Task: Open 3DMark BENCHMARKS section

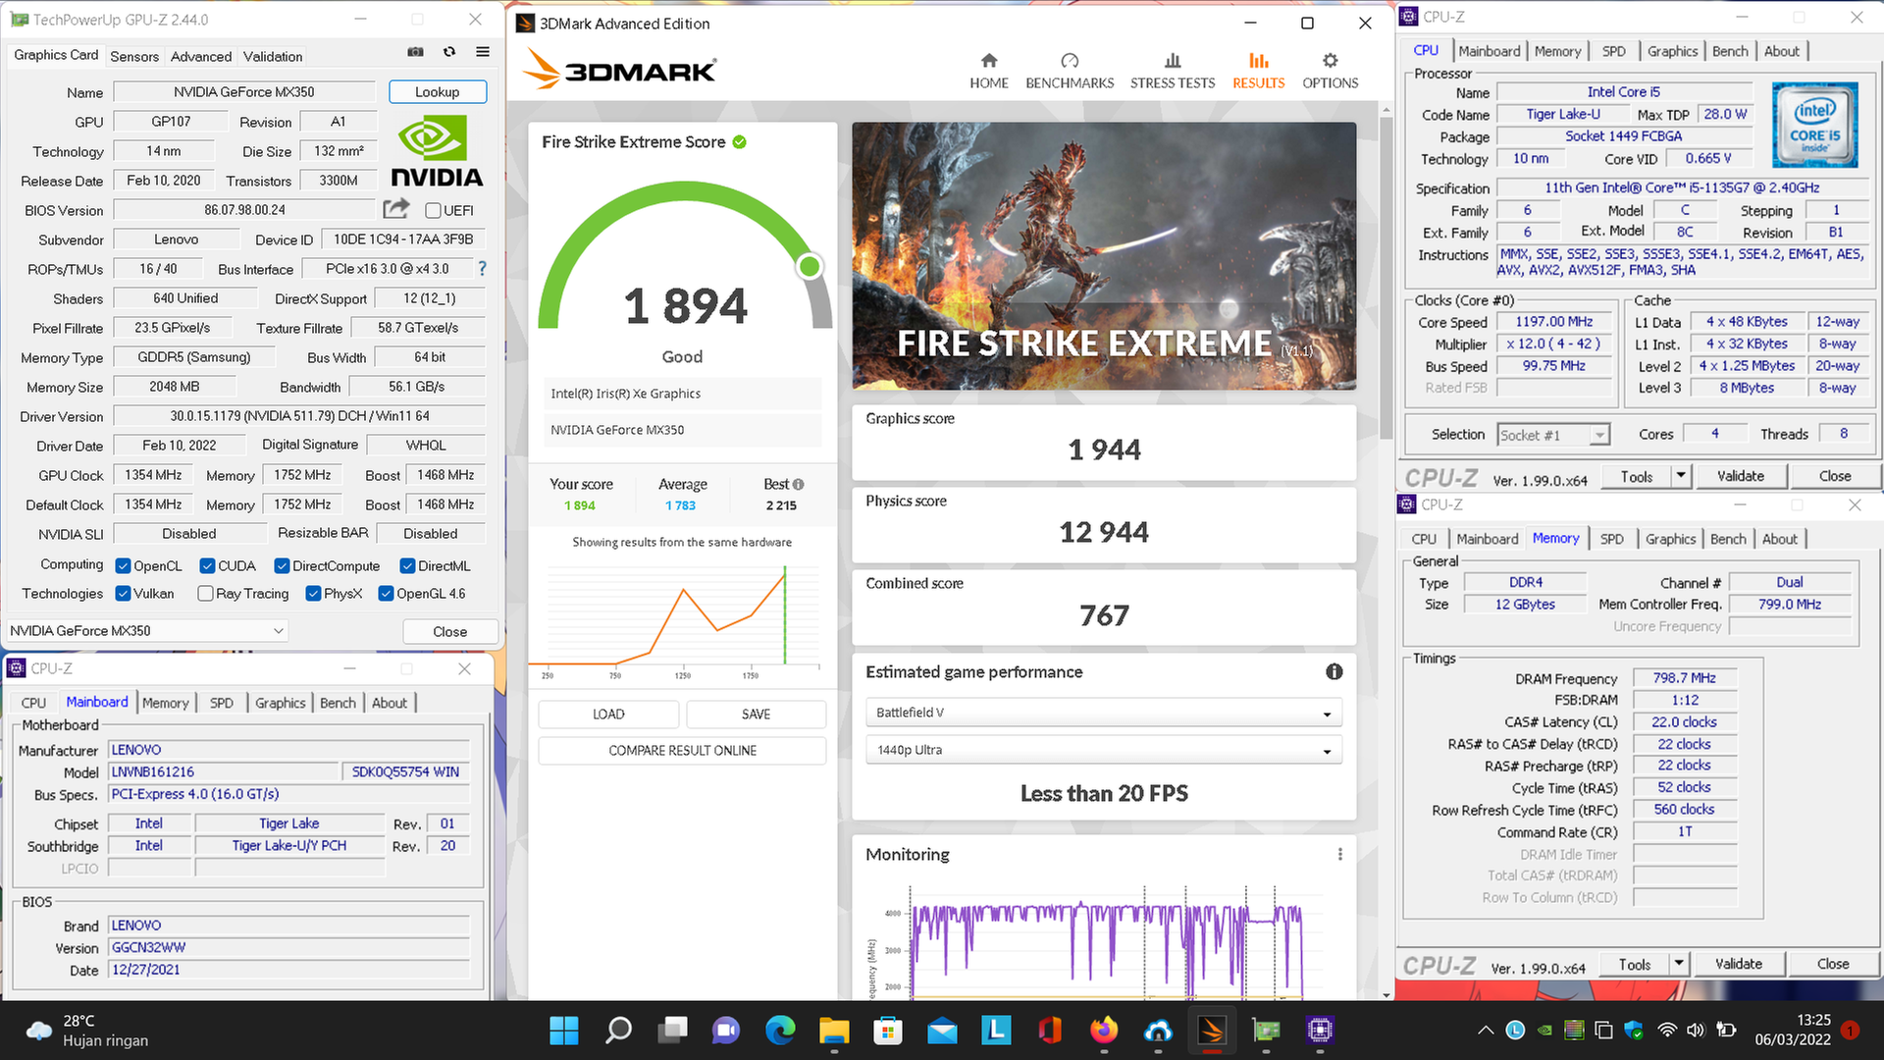Action: 1070,72
